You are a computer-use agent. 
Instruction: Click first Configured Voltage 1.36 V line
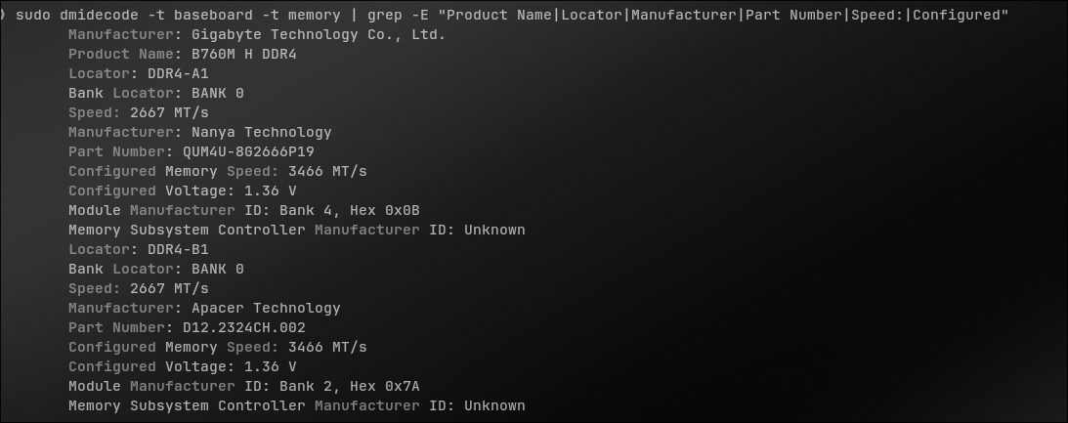tap(183, 190)
